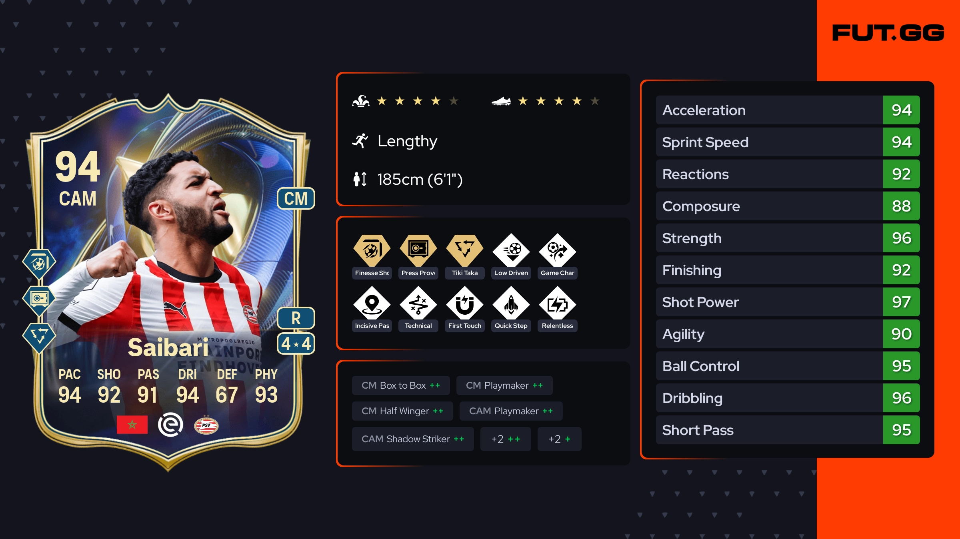The image size is (960, 539).
Task: Select the CM alternate position badge
Action: (x=296, y=198)
